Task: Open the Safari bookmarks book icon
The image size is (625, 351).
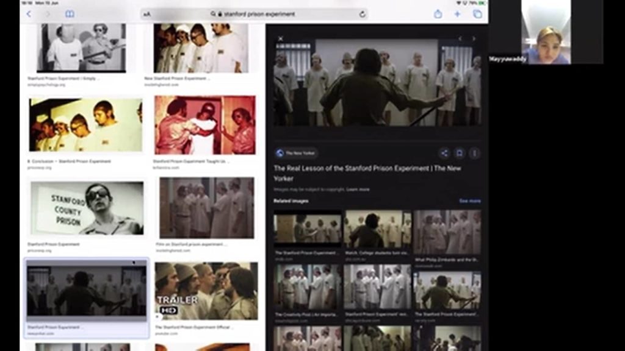Action: click(x=70, y=14)
